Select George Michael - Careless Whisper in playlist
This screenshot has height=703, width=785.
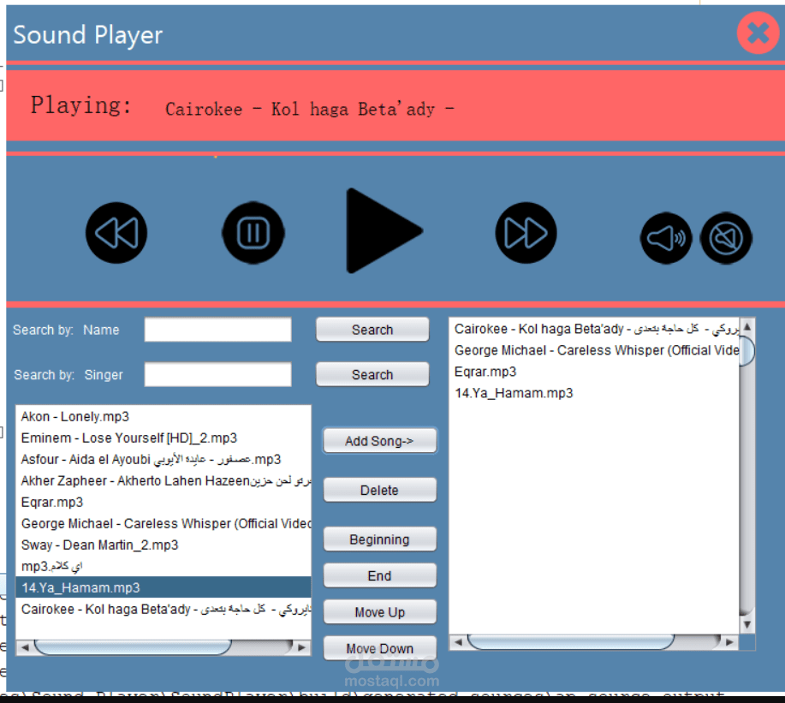point(594,350)
